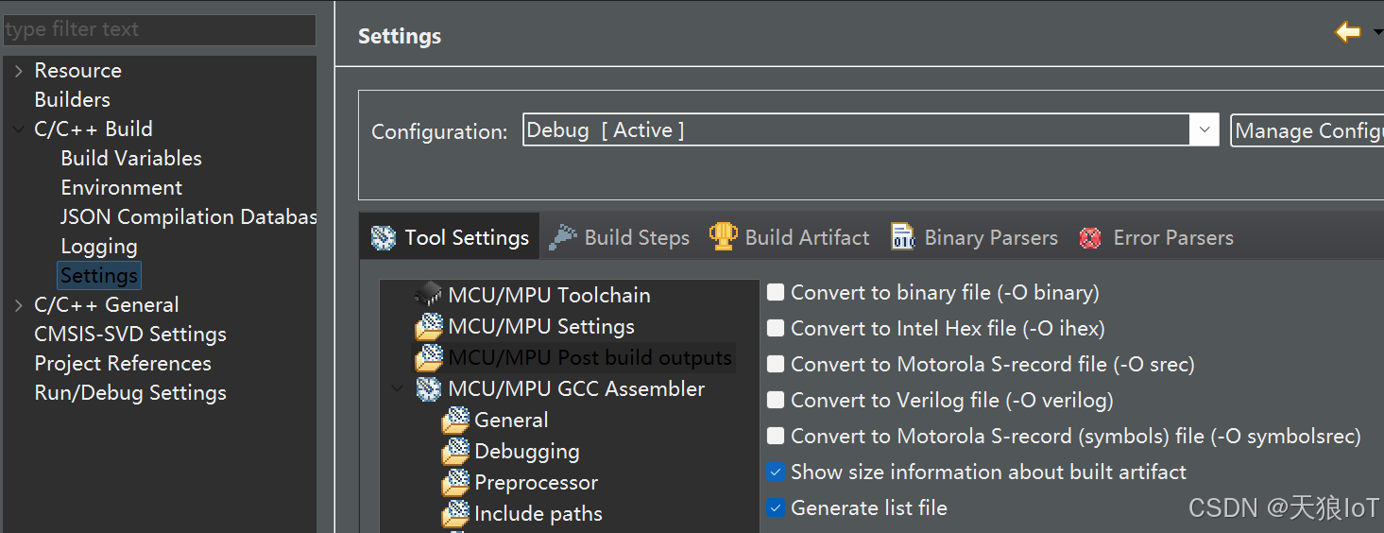Open the Configuration dropdown
This screenshot has width=1384, height=533.
pyautogui.click(x=1204, y=130)
